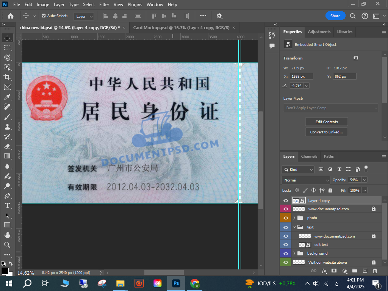Select the Frame tool
The width and height of the screenshot is (388, 291).
pos(7,87)
